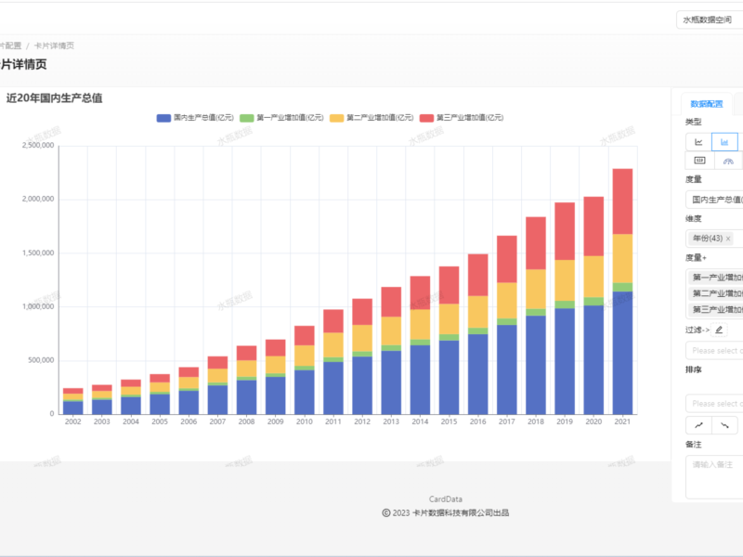Choose the gauge chart type icon
The width and height of the screenshot is (743, 557).
point(724,161)
